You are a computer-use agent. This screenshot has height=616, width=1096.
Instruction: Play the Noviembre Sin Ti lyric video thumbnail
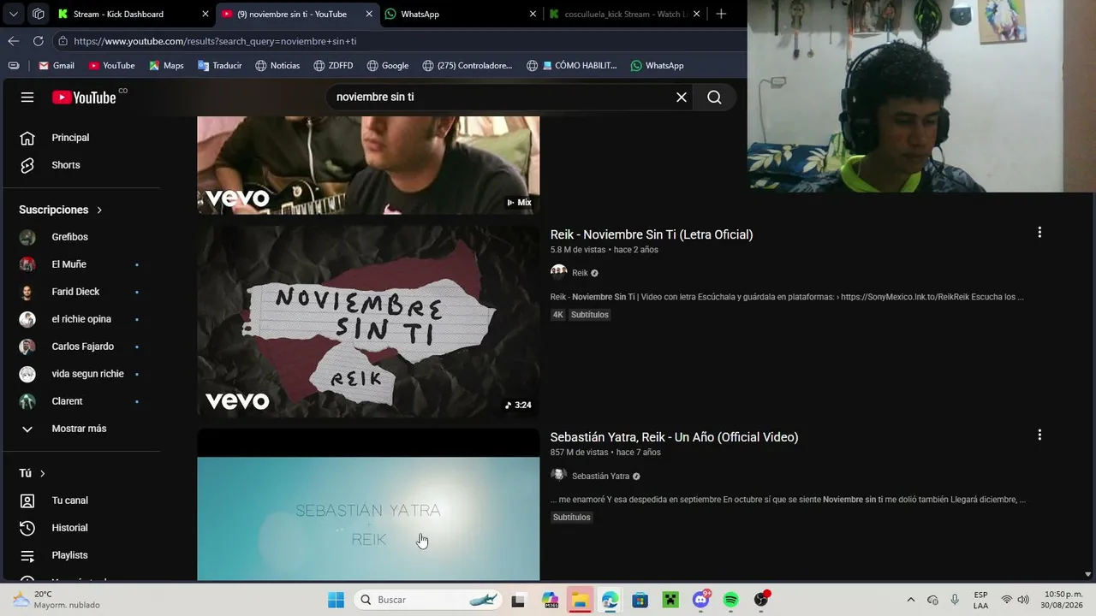pos(368,321)
